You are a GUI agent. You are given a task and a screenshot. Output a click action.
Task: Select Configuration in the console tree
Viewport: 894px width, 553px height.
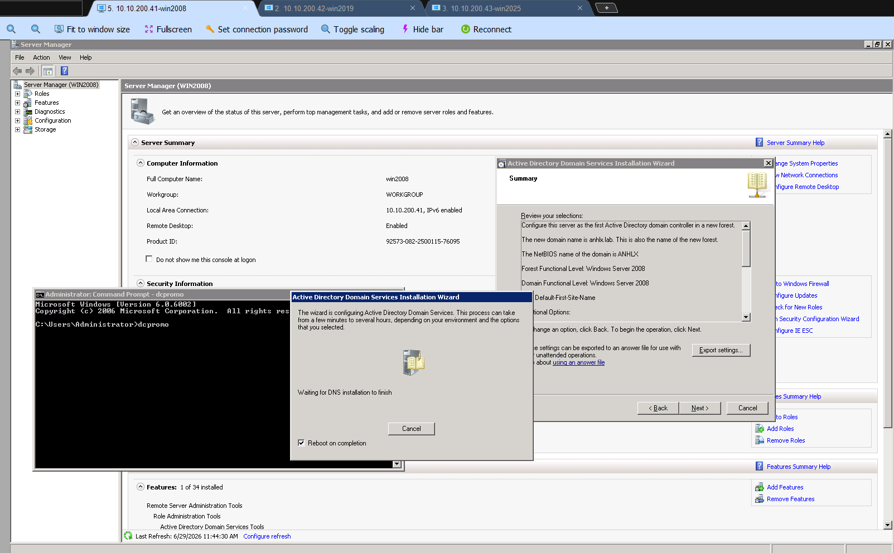pyautogui.click(x=52, y=120)
